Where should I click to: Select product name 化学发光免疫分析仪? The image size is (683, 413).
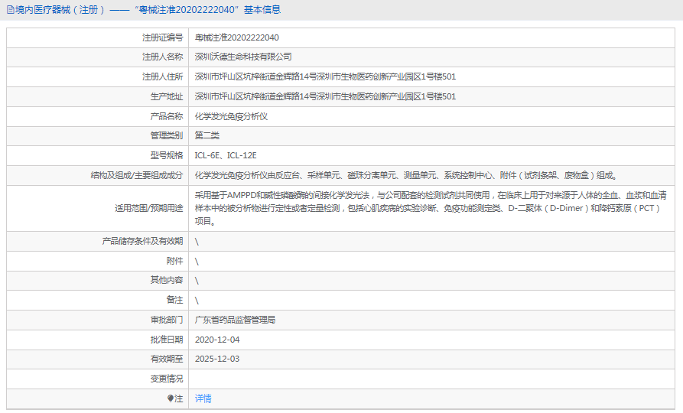[231, 116]
